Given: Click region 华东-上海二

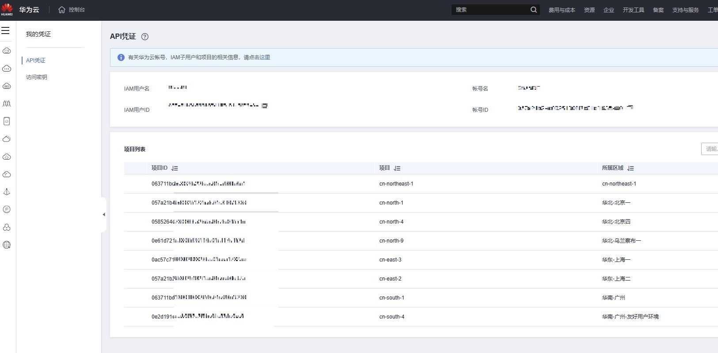Looking at the screenshot, I should coord(616,279).
